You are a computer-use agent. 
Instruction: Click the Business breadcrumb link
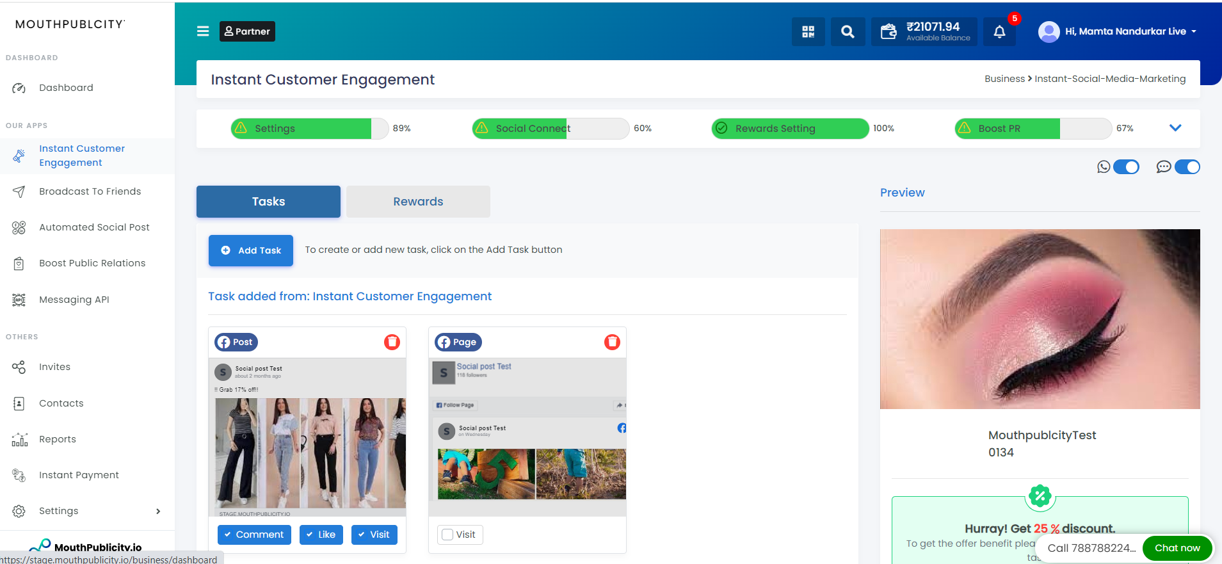coord(1004,79)
